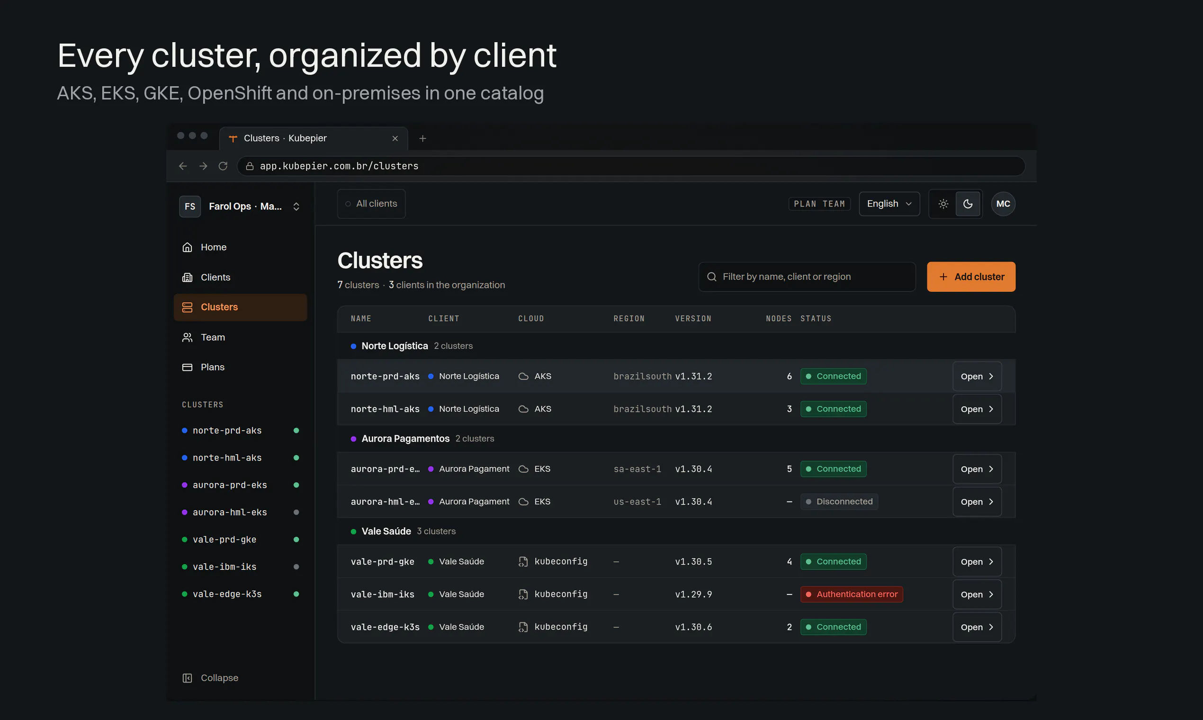Click the Aurora Pagamentos group header
Viewport: 1203px width, 720px height.
point(676,439)
